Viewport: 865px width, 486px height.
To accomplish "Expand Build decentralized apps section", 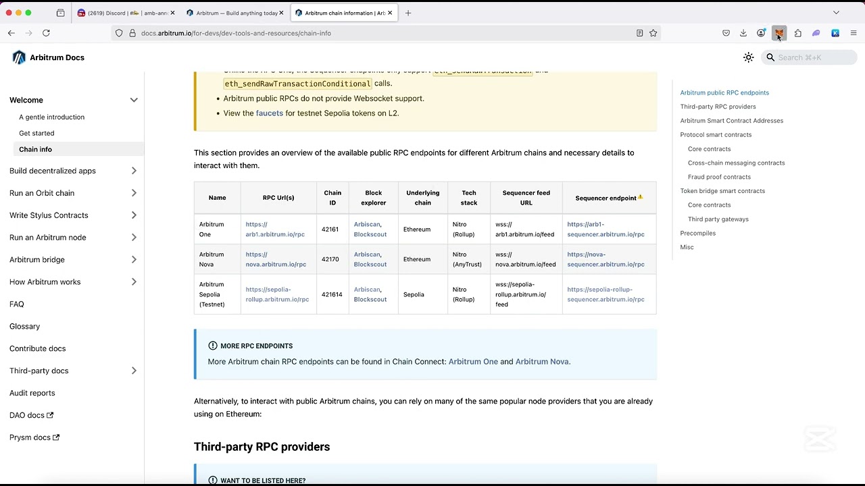I will pos(134,171).
